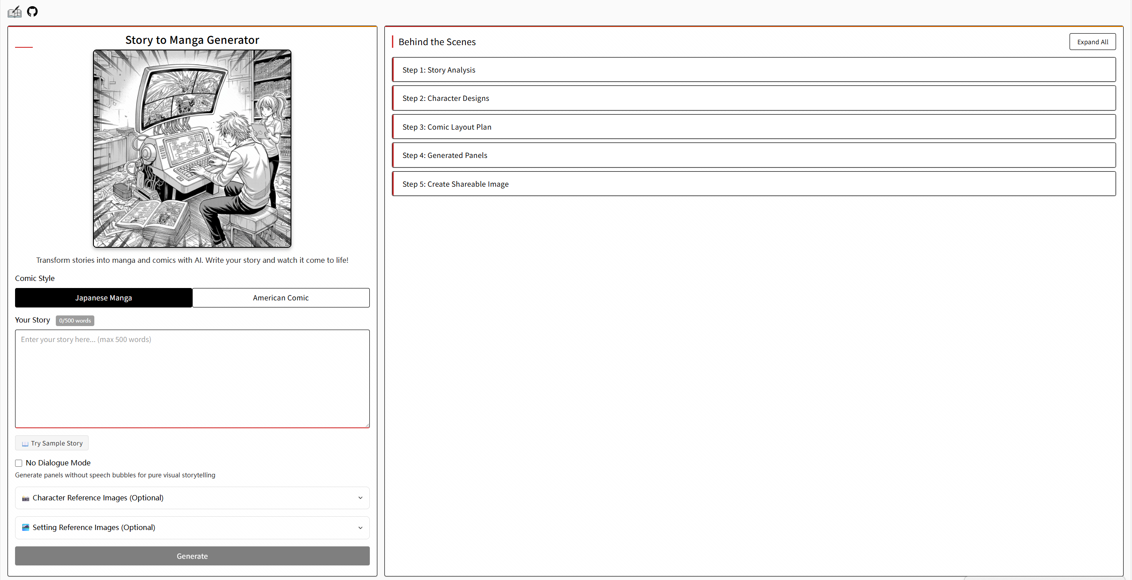This screenshot has width=1132, height=580.
Task: Click the manga app logo icon
Action: tap(15, 12)
